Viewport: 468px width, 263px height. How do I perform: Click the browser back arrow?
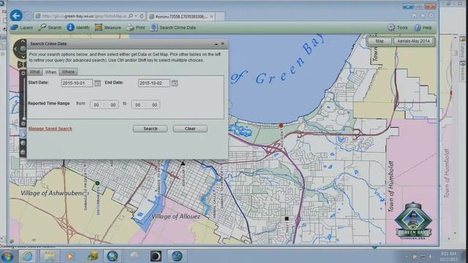16,15
